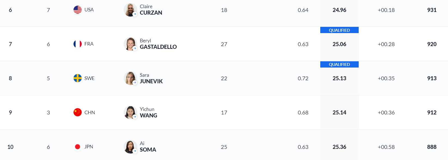This screenshot has height=160, width=448.
Task: Click the profile arrow badge on Soma's photo
Action: (135, 151)
